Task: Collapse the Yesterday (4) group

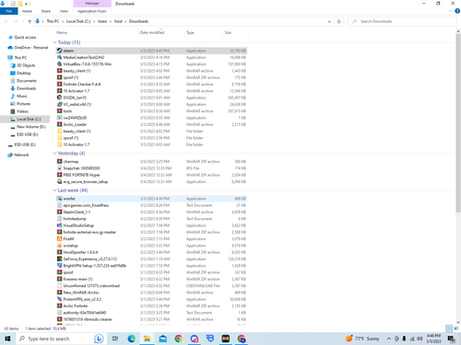Action: tap(54, 154)
